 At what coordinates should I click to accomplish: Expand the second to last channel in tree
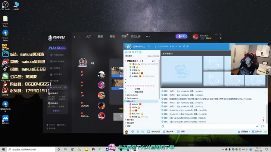[126, 123]
